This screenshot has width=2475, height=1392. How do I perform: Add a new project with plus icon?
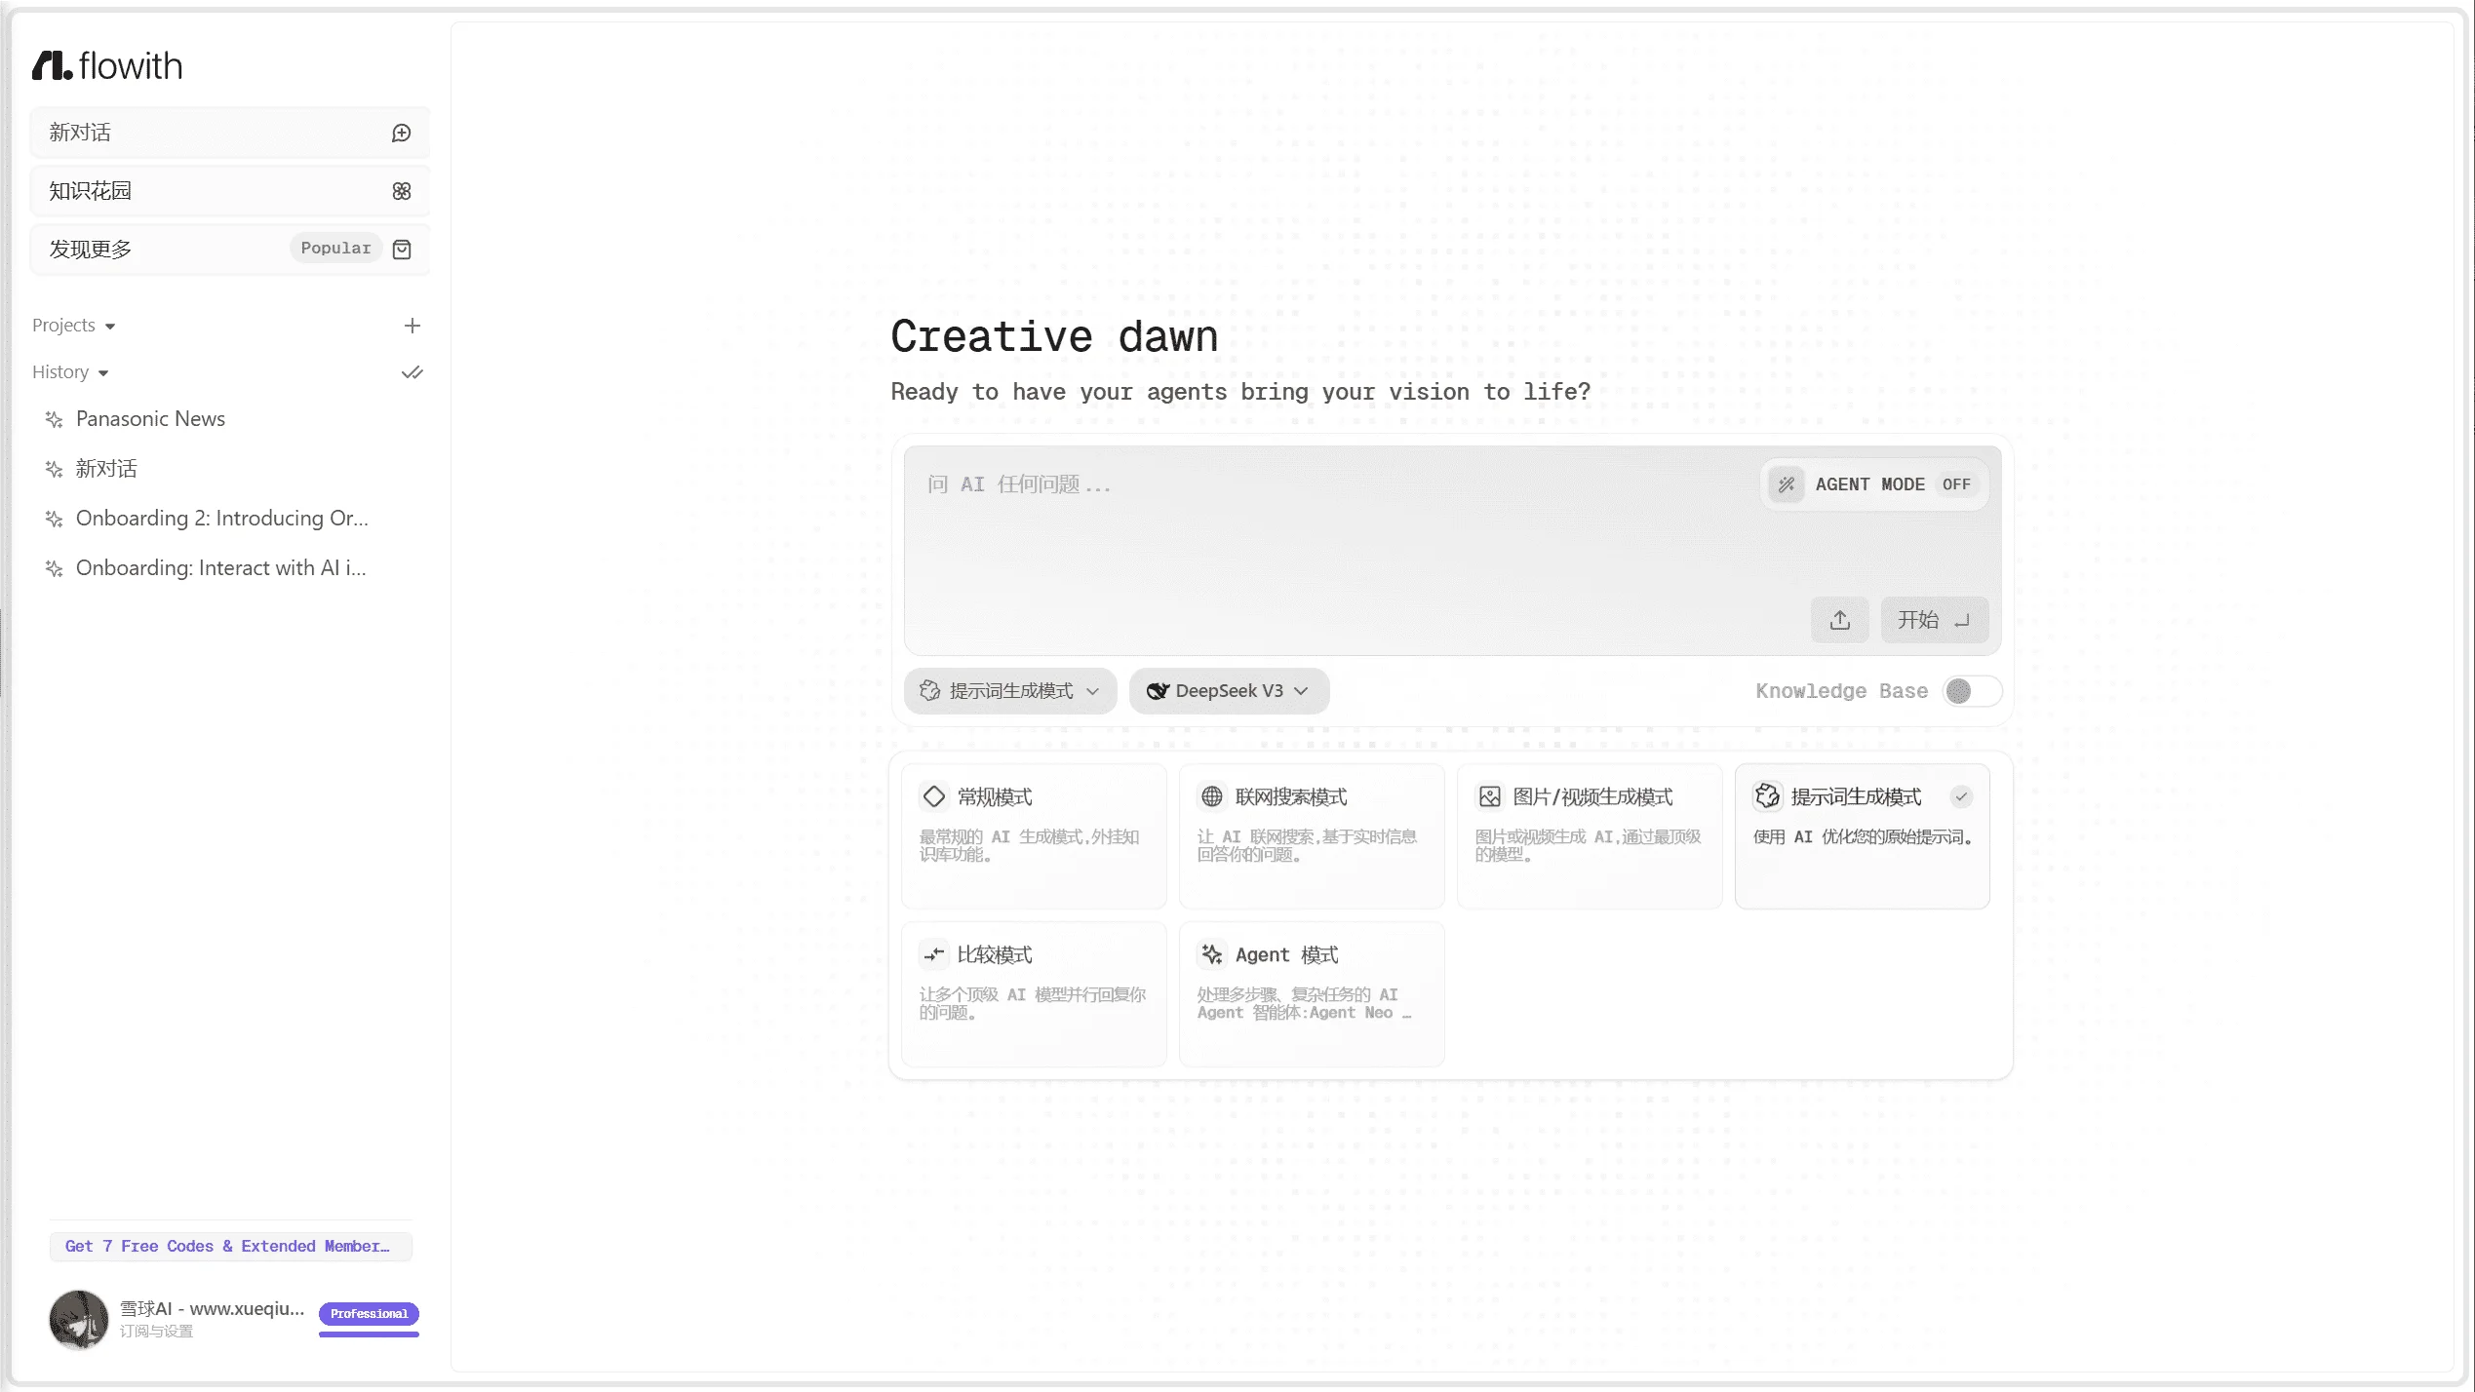[x=412, y=326]
